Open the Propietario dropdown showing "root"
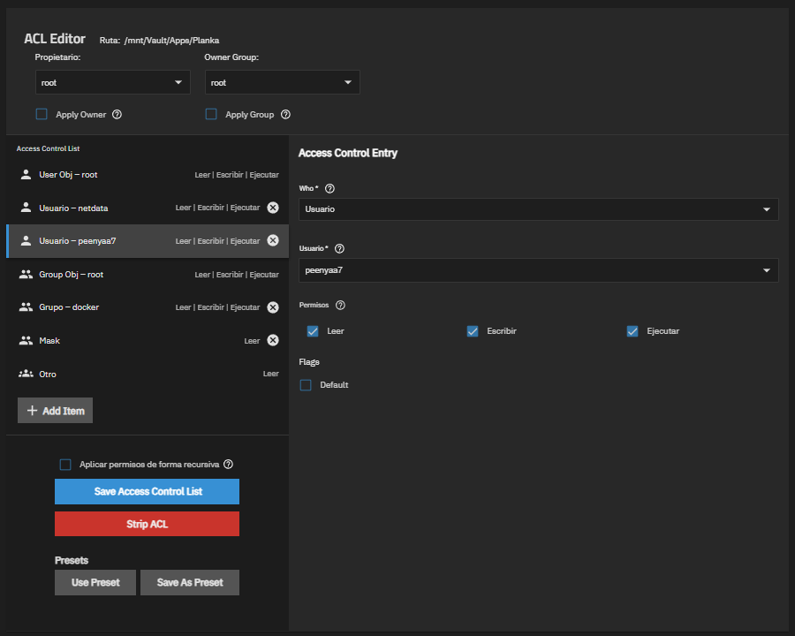Image resolution: width=795 pixels, height=636 pixels. pyautogui.click(x=112, y=82)
